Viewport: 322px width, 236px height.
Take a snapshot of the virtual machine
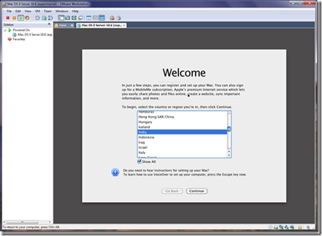(x=38, y=18)
